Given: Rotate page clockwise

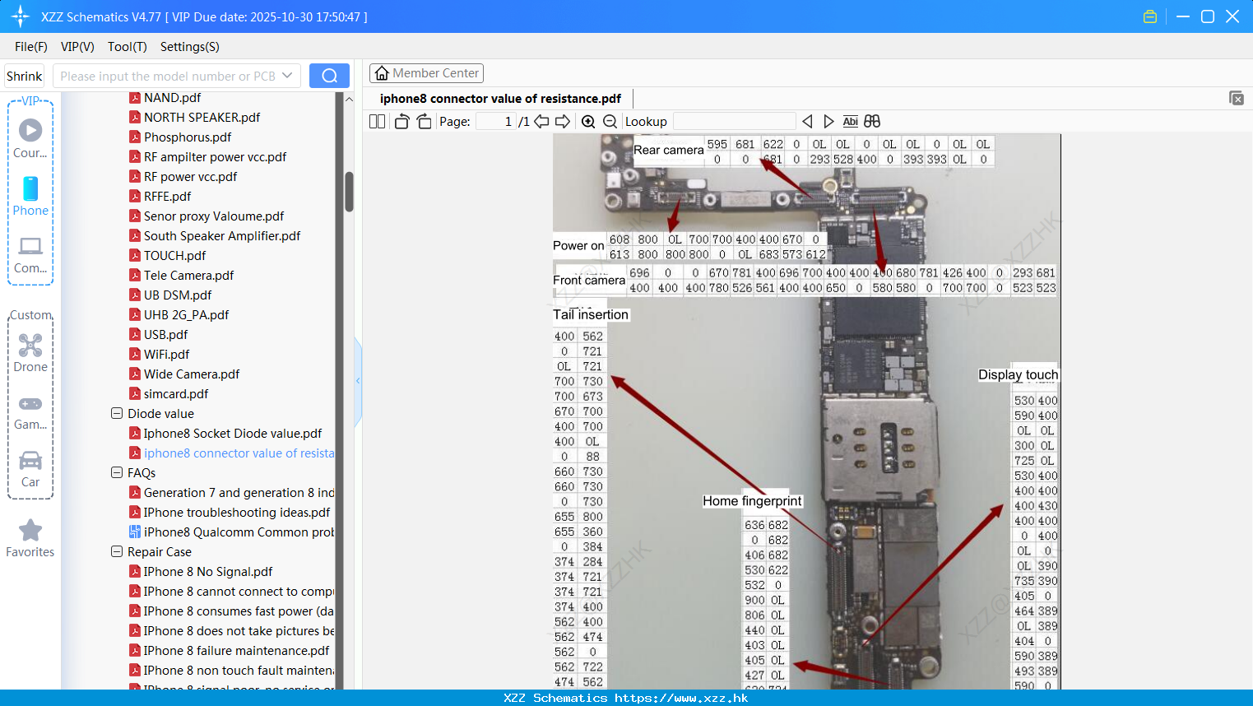Looking at the screenshot, I should pos(425,122).
